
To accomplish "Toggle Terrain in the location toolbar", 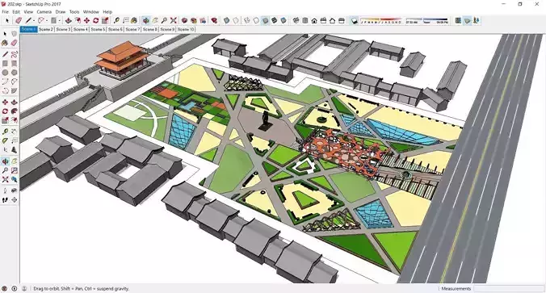I will pyautogui.click(x=468, y=20).
